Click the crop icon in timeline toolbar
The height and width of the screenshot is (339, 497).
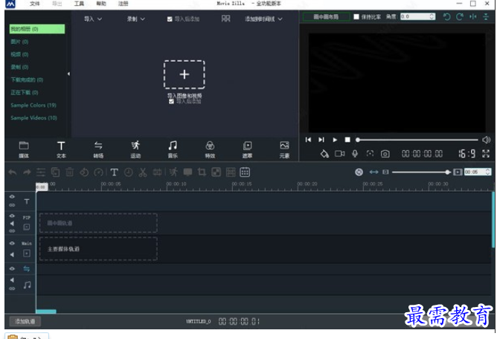pyautogui.click(x=202, y=172)
